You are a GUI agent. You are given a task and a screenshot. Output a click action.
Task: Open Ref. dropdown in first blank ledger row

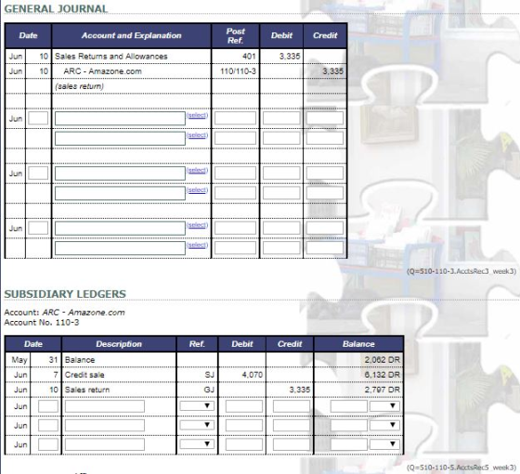click(x=197, y=405)
